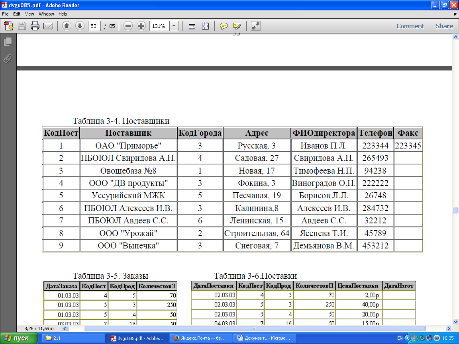The height and width of the screenshot is (344, 459).
Task: Click the vertical scrollbar down arrow
Action: tap(455, 322)
